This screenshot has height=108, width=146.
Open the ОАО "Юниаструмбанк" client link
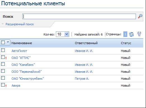28,79
